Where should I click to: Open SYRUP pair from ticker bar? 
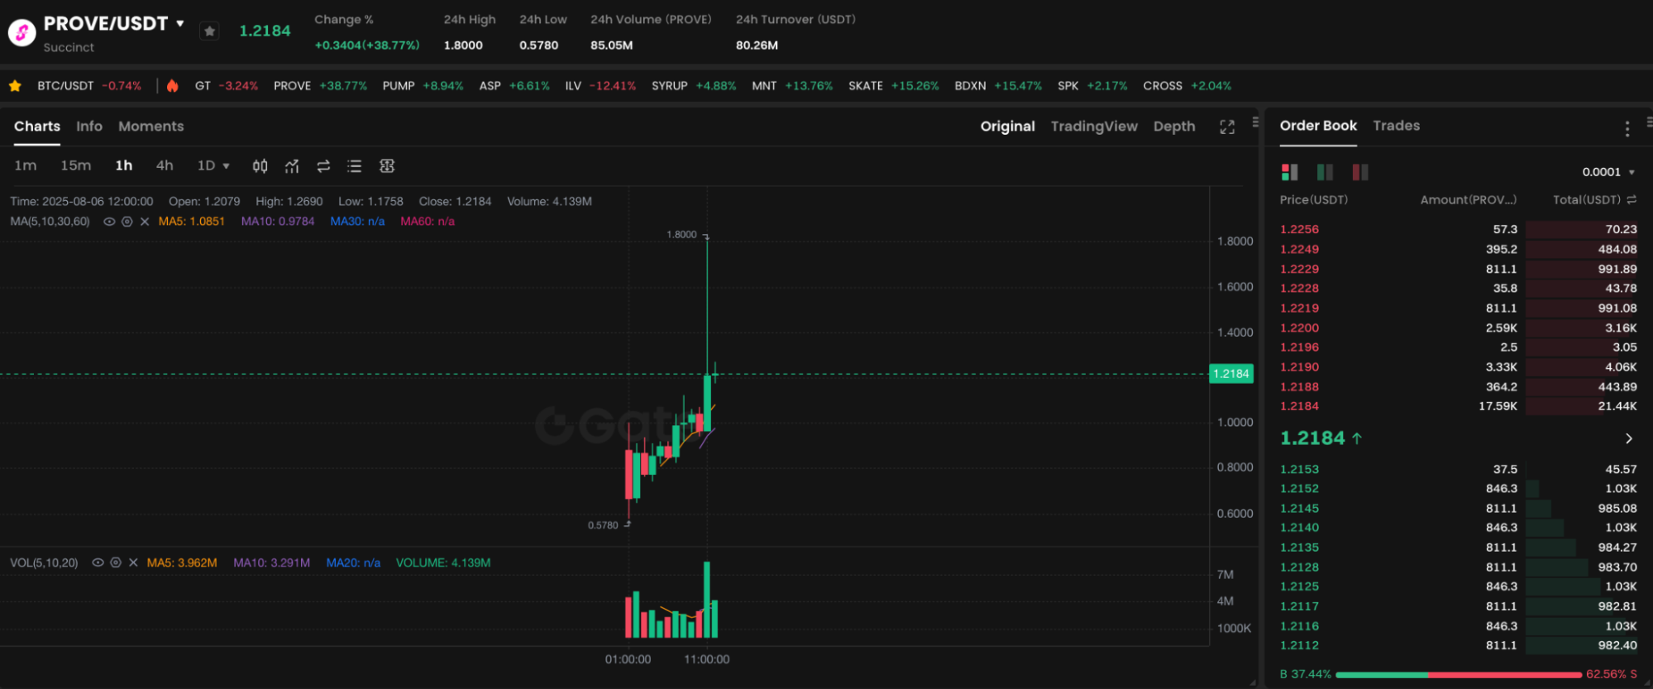coord(694,86)
